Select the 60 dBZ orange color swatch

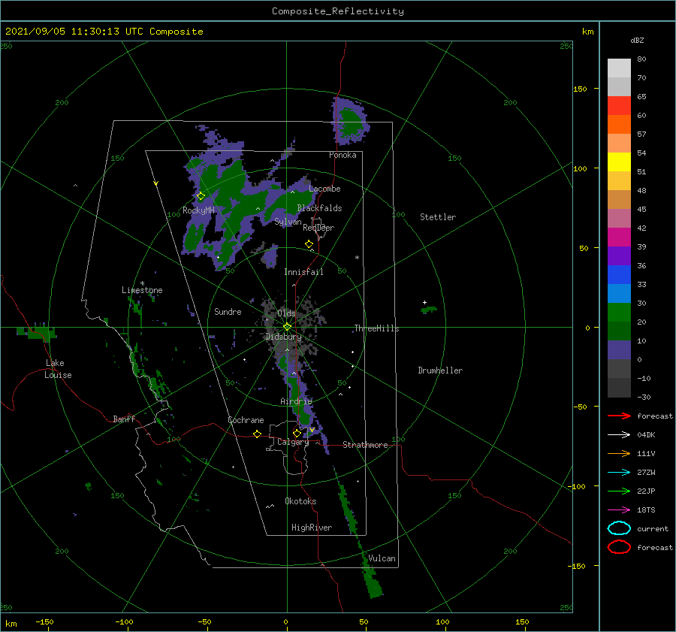click(619, 124)
